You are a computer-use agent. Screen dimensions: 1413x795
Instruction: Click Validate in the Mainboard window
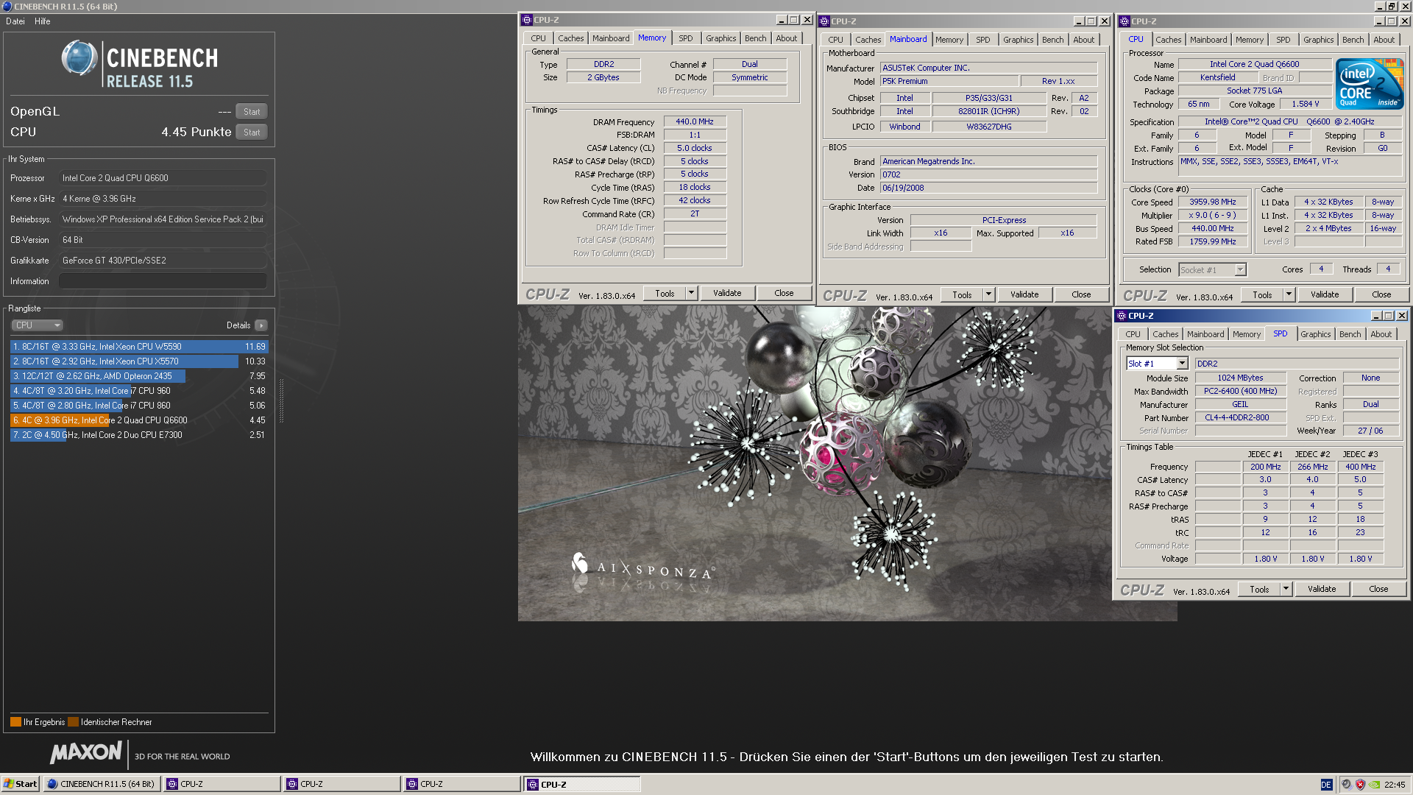pos(1024,294)
